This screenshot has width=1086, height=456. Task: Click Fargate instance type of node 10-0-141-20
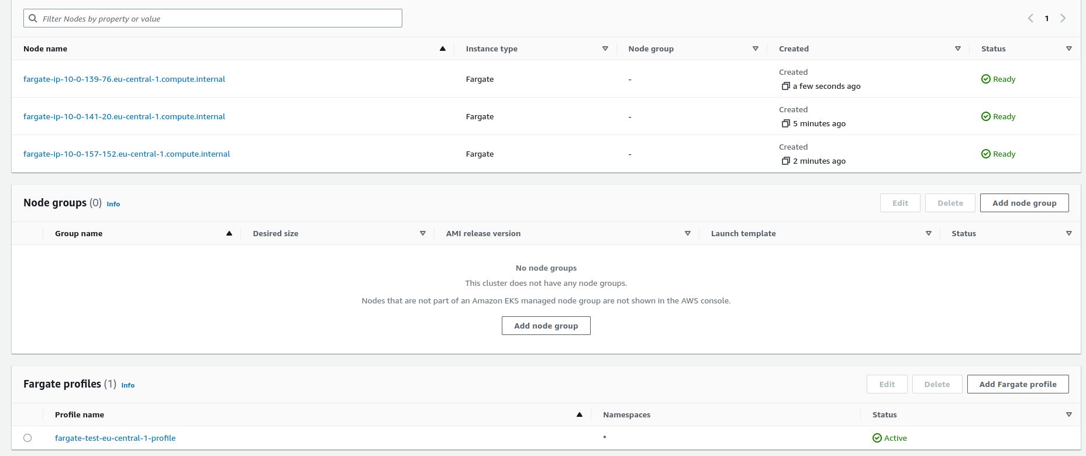pyautogui.click(x=480, y=116)
